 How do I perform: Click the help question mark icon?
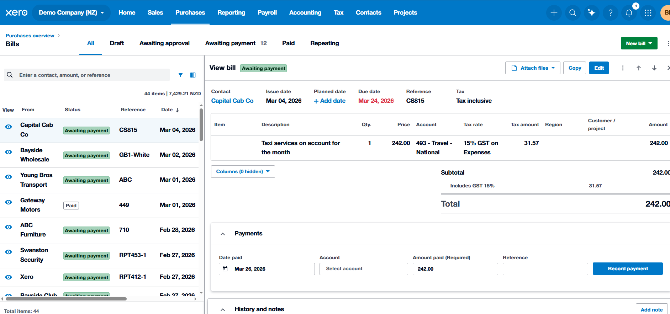(610, 13)
